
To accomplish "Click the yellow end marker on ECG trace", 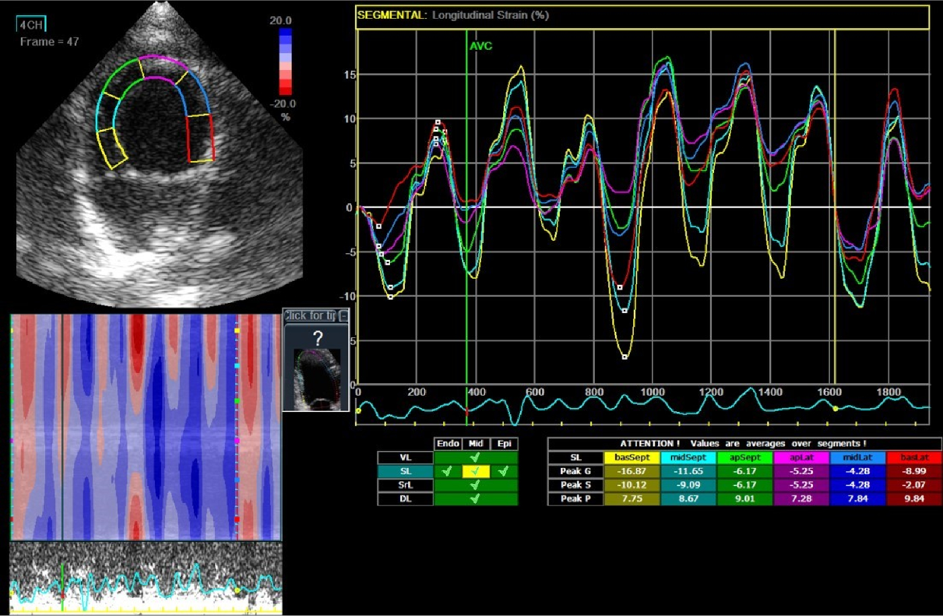I will tap(835, 408).
